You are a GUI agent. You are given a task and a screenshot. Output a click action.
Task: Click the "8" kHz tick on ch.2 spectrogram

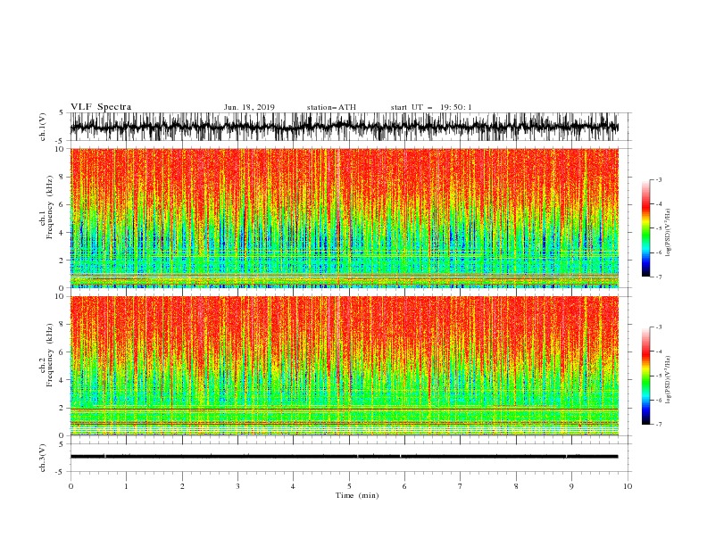click(x=62, y=325)
